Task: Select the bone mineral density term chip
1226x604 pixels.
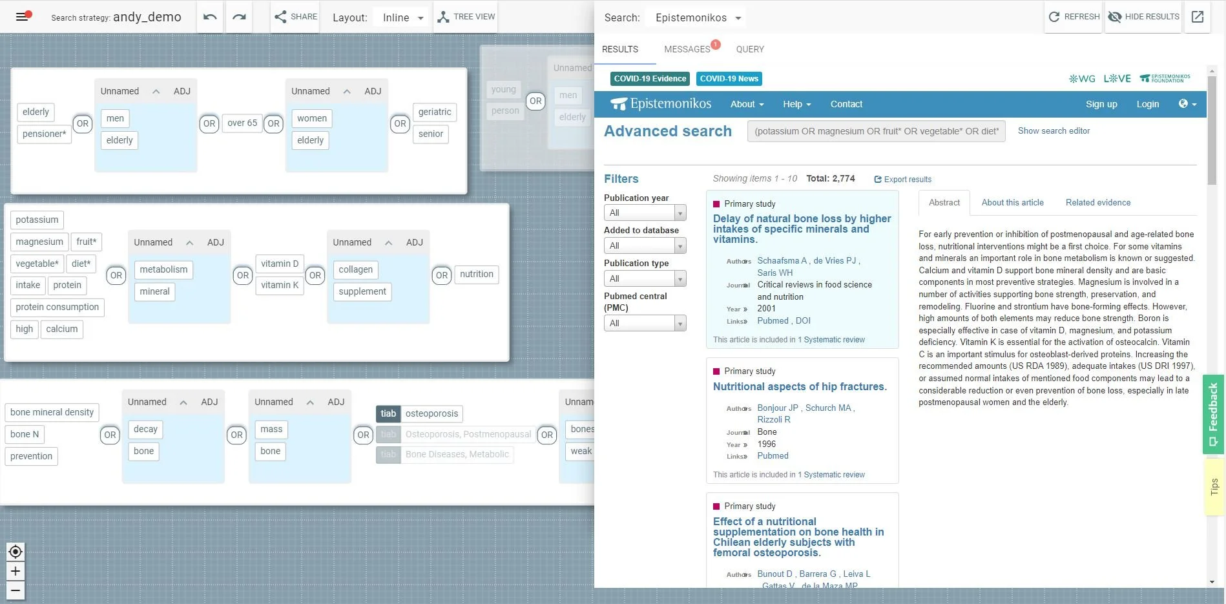Action: [x=52, y=413]
